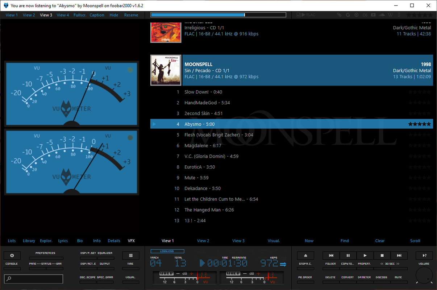Click the Caption button
Image resolution: width=437 pixels, height=290 pixels.
[x=97, y=15]
